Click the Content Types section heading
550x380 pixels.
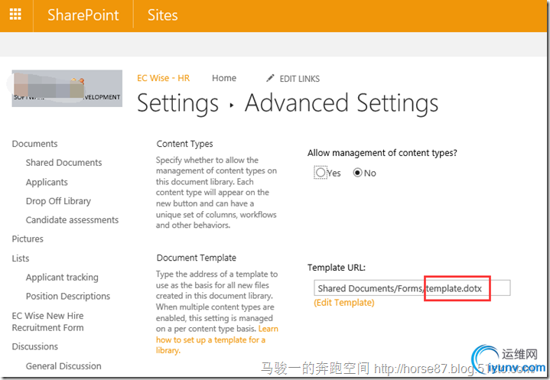184,144
